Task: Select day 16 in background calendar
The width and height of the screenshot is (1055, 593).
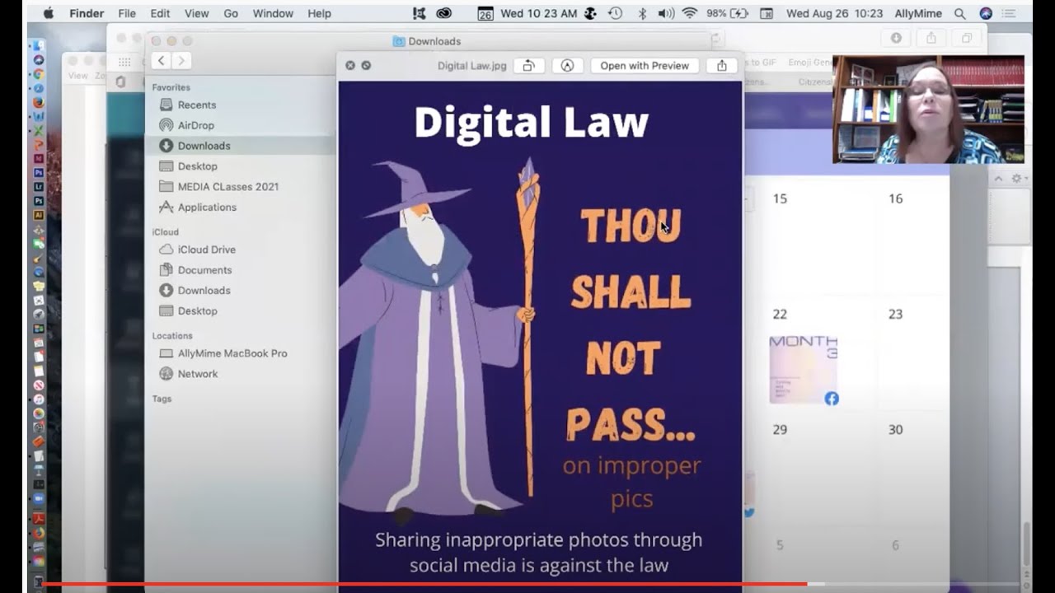Action: point(896,198)
